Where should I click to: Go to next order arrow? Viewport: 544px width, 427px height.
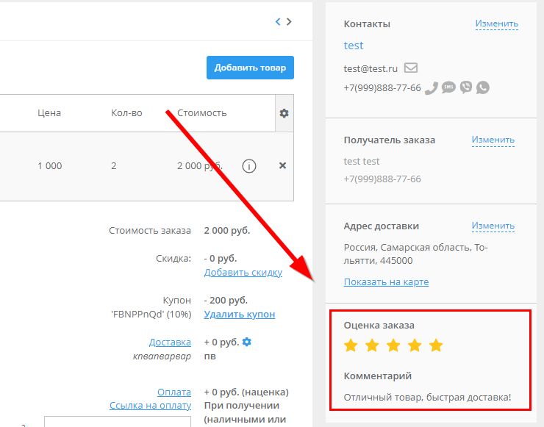tap(289, 22)
